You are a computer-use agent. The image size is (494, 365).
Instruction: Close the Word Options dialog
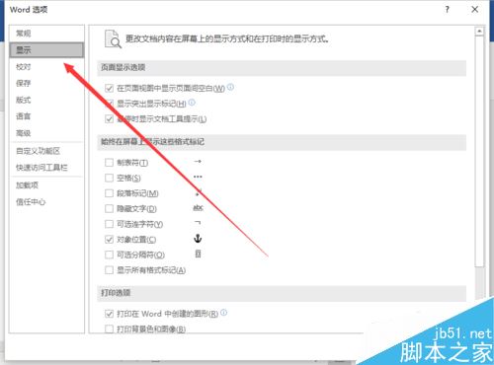[474, 9]
